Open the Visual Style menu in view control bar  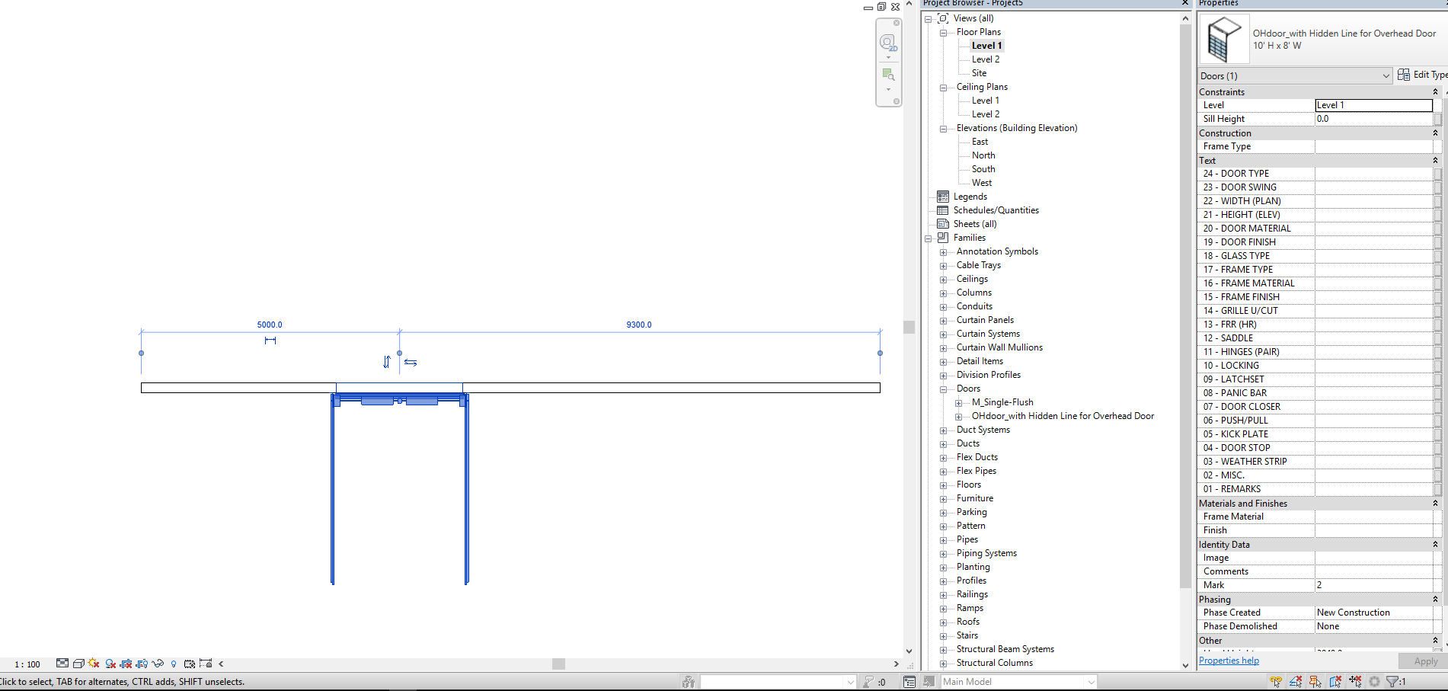78,663
